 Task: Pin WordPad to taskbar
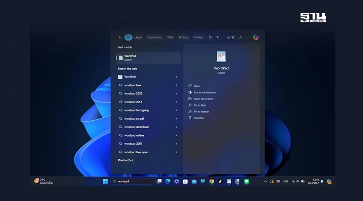(x=201, y=112)
